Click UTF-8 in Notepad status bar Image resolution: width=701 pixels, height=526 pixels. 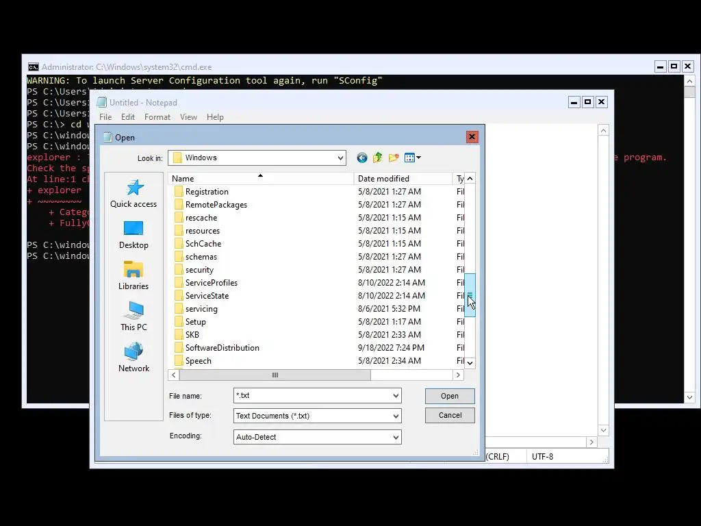pos(542,457)
